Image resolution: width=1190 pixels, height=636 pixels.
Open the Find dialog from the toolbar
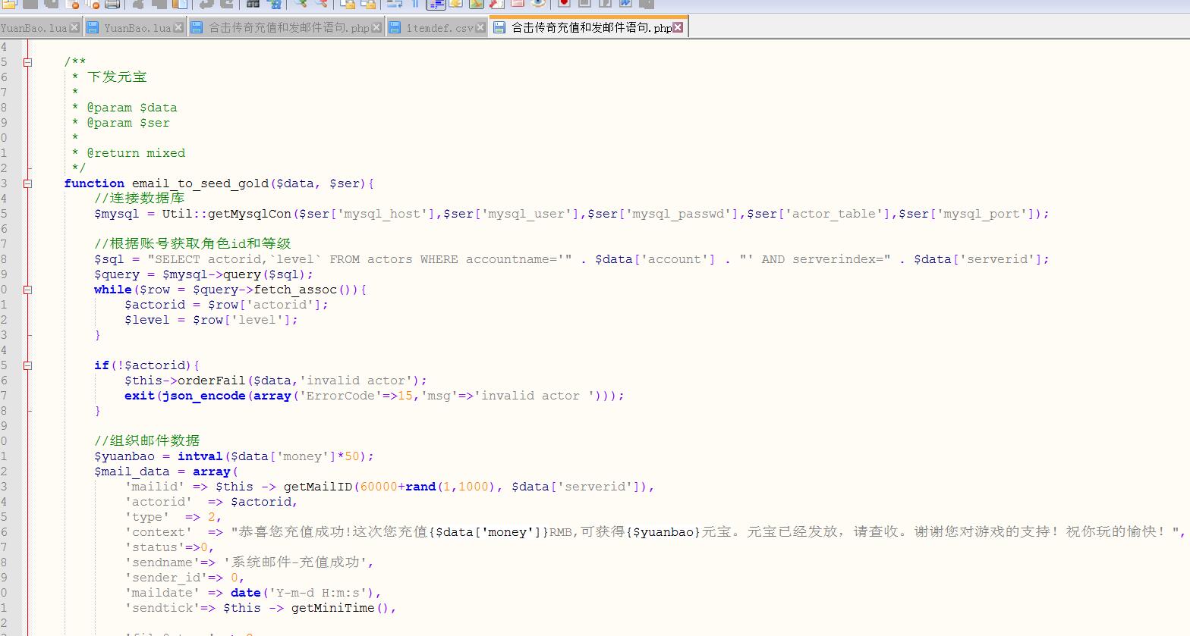tap(253, 4)
